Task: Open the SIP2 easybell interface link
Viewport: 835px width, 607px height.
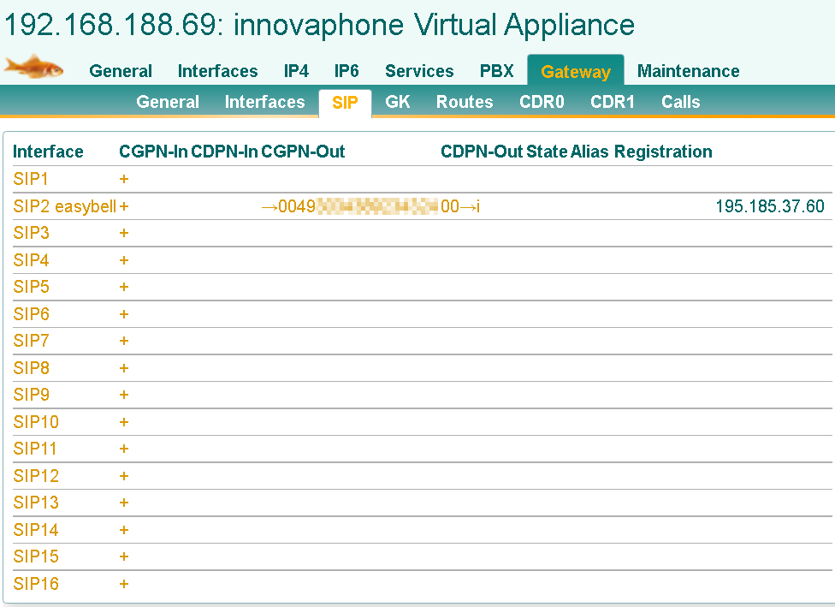Action: [64, 206]
